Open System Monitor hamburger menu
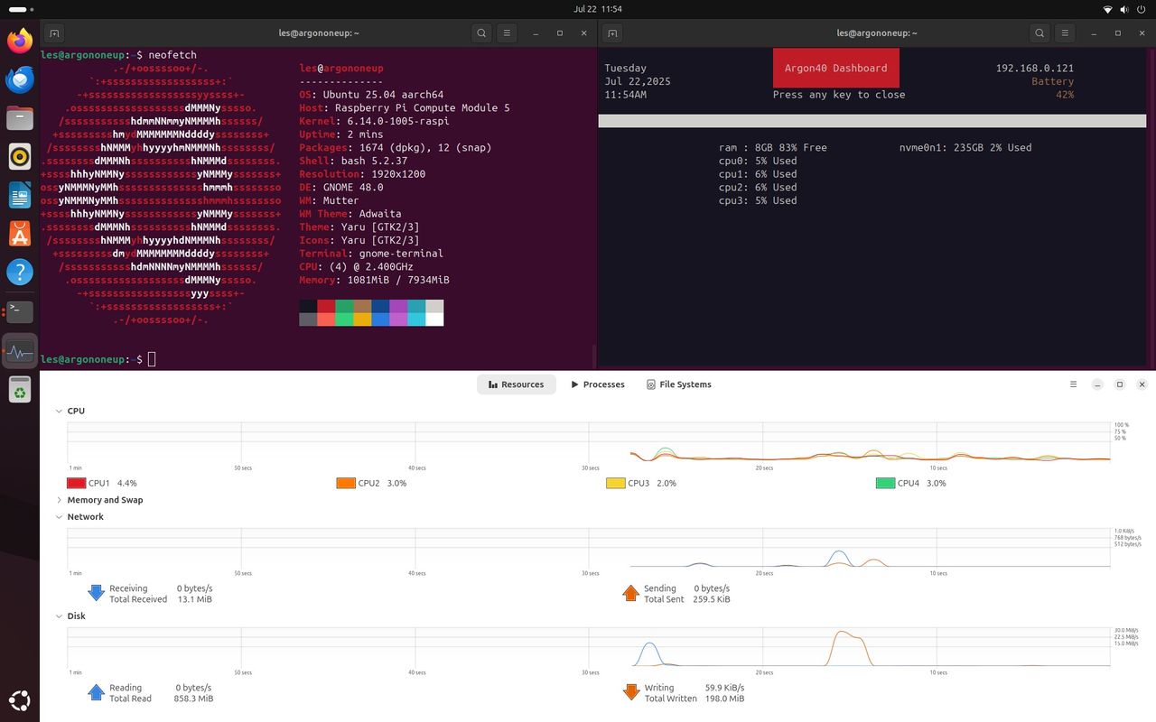The image size is (1156, 722). 1074,384
